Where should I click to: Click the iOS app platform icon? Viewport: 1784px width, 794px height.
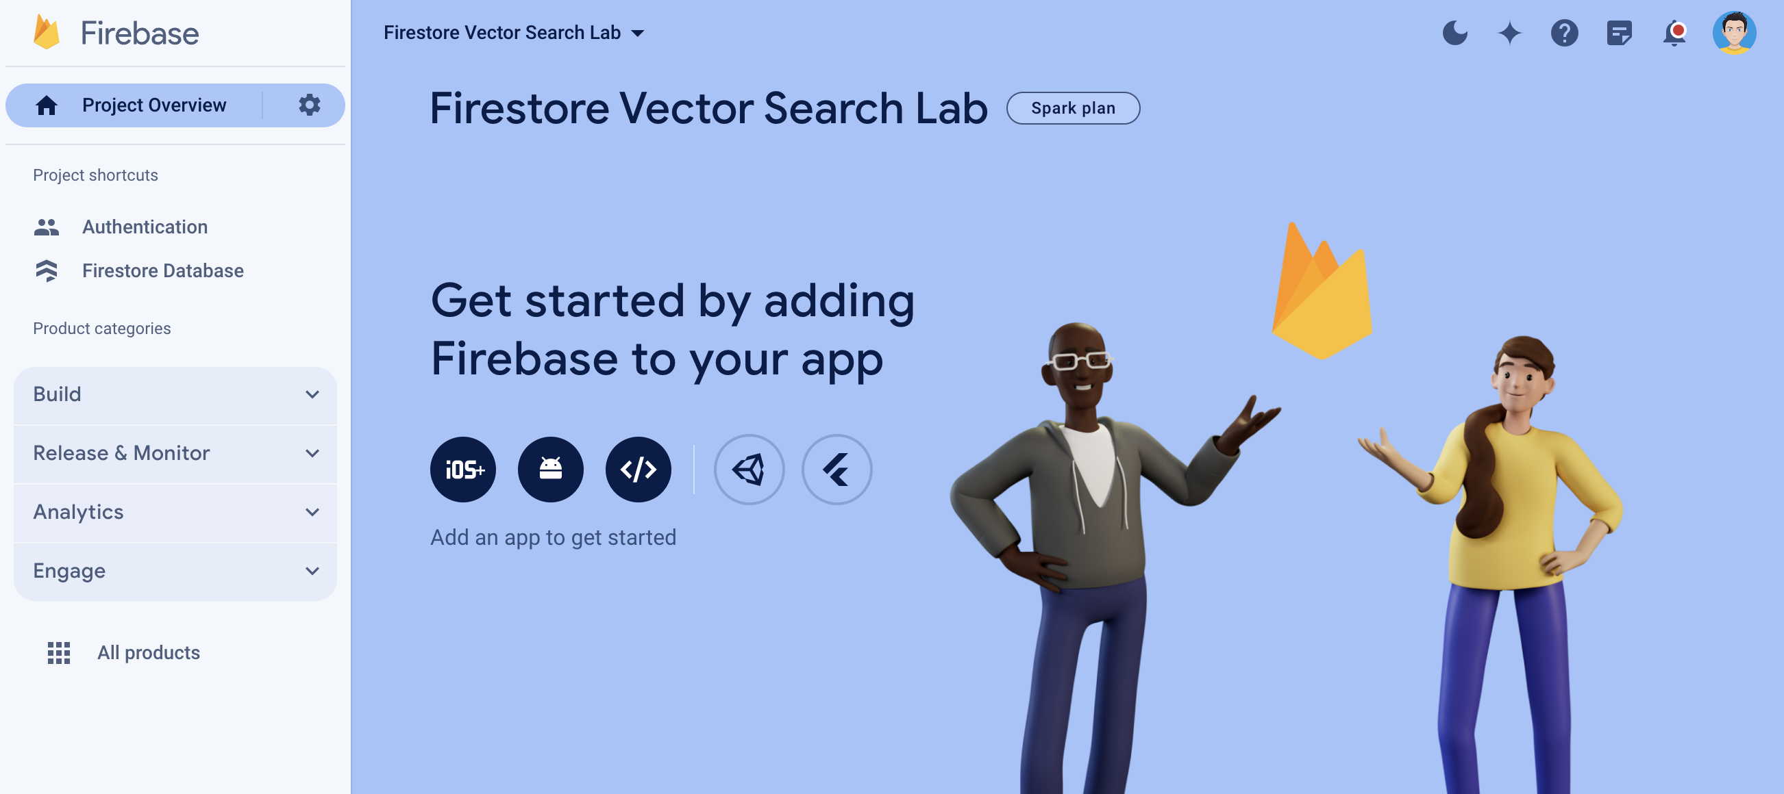[463, 468]
